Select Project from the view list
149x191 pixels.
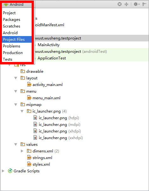9,13
